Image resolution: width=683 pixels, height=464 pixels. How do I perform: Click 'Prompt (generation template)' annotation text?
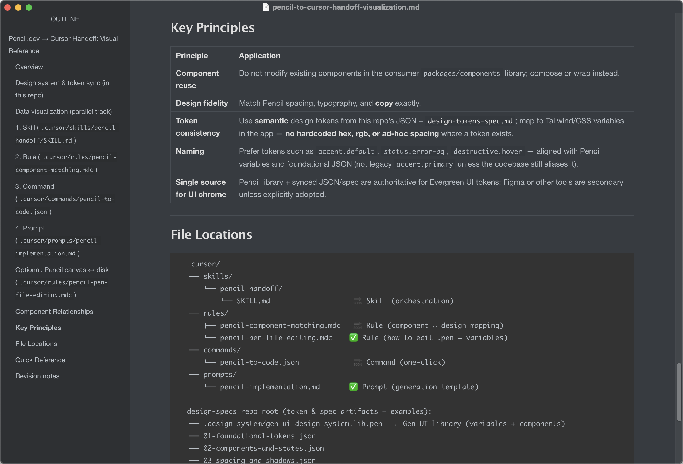(420, 387)
